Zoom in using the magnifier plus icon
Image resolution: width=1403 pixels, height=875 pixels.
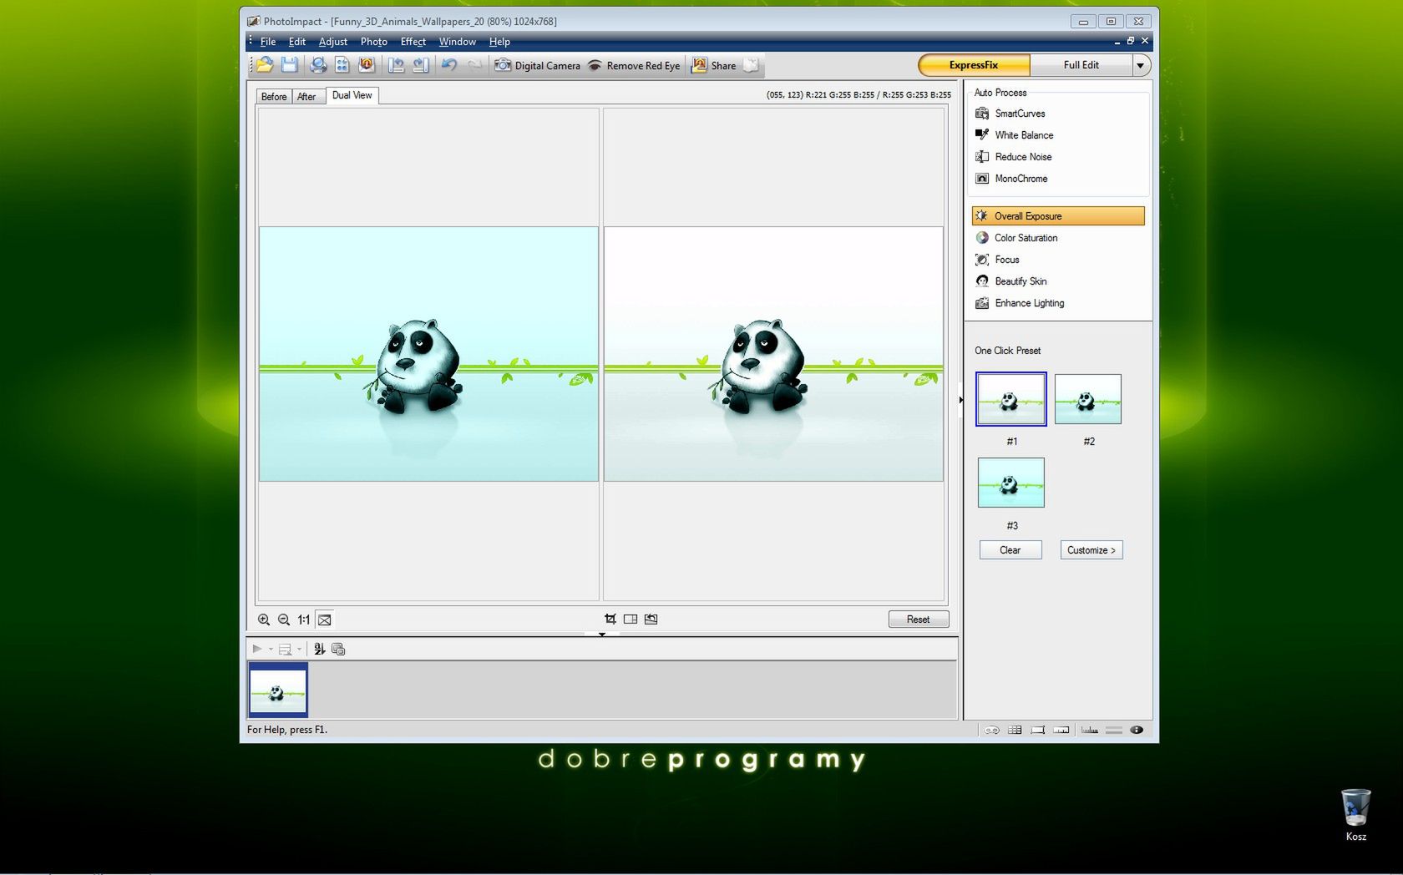tap(264, 620)
